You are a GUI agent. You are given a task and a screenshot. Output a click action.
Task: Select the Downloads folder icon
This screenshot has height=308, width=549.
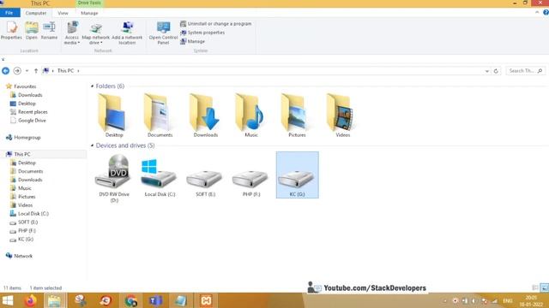206,115
